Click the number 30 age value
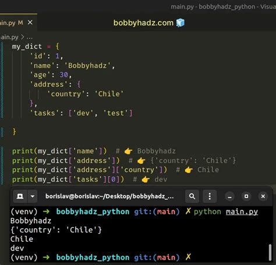This screenshot has width=276, height=265. pyautogui.click(x=63, y=75)
